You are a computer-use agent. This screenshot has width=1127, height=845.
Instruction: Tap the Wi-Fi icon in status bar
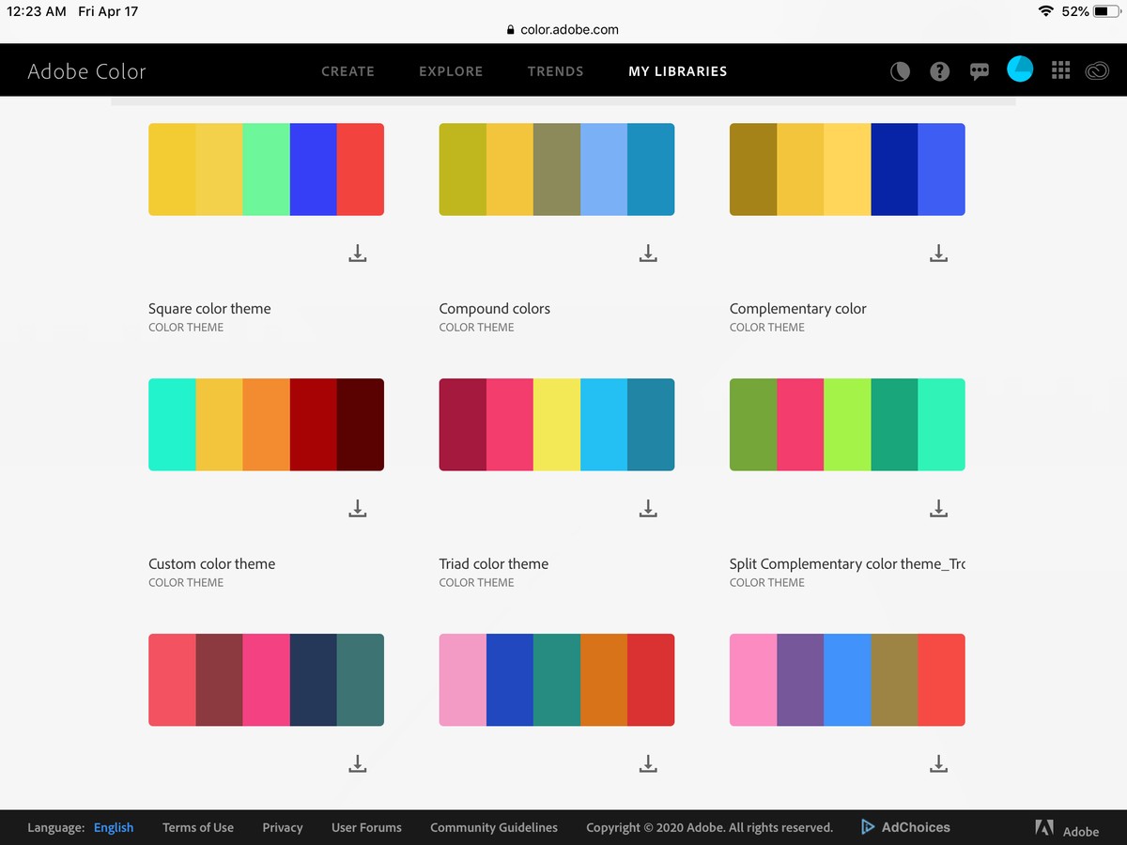(1046, 11)
